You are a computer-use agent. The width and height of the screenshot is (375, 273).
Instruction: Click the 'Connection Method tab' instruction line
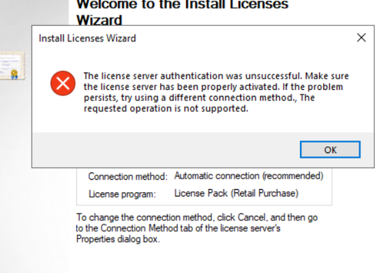tap(178, 228)
